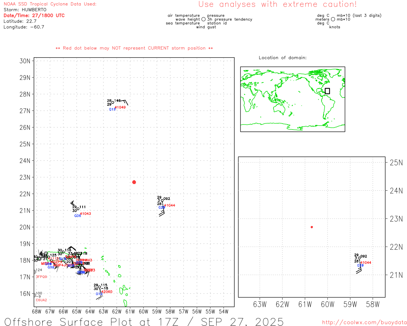The image size is (407, 326).
Task: Click the 'knots' units legend label
Action: pyautogui.click(x=335, y=27)
